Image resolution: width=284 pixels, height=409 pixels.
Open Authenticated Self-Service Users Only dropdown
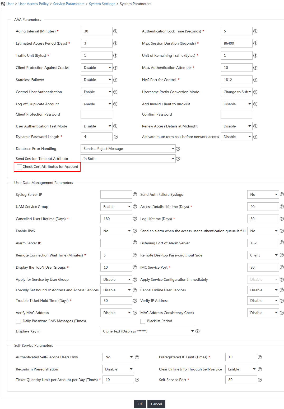[118, 357]
